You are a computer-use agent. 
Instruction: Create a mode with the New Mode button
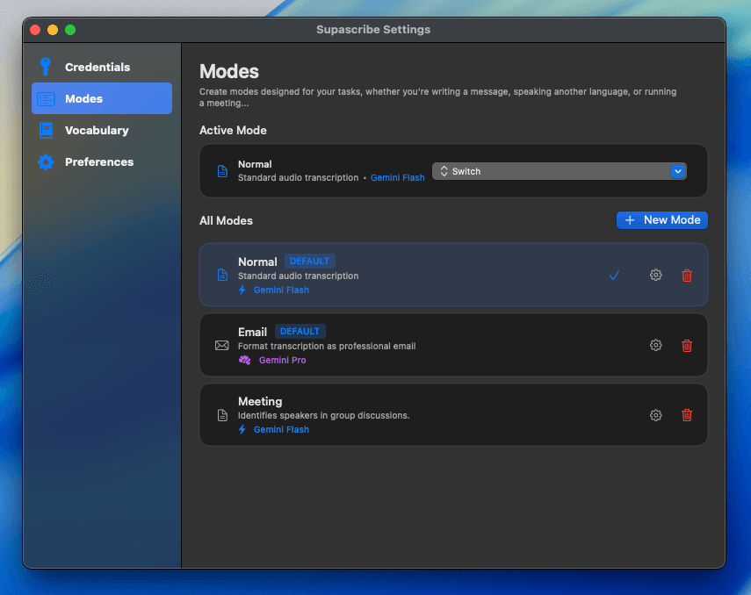[661, 220]
